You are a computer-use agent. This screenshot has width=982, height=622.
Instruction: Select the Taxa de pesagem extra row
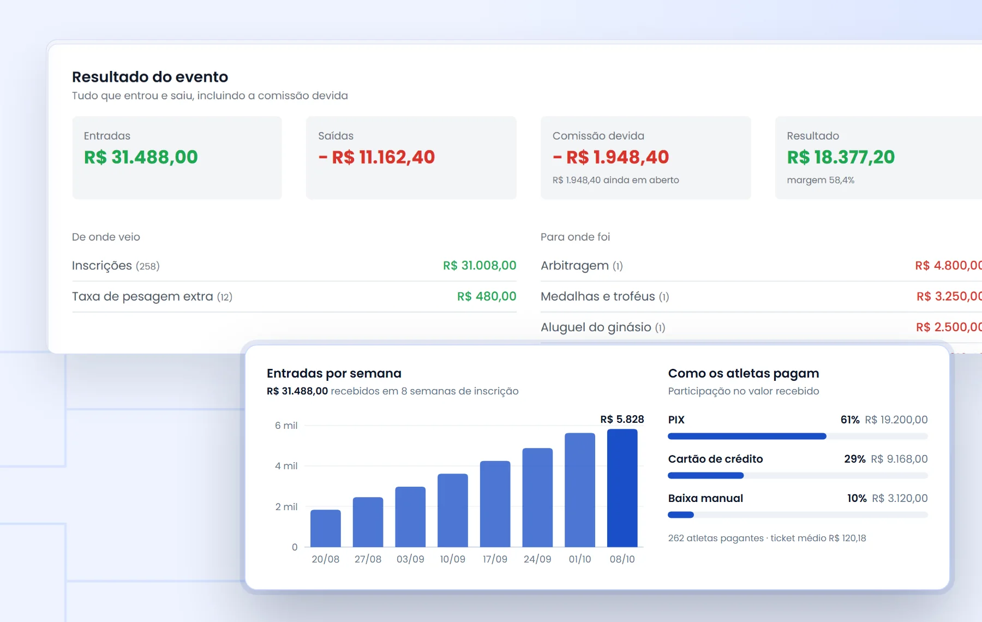[x=294, y=296]
